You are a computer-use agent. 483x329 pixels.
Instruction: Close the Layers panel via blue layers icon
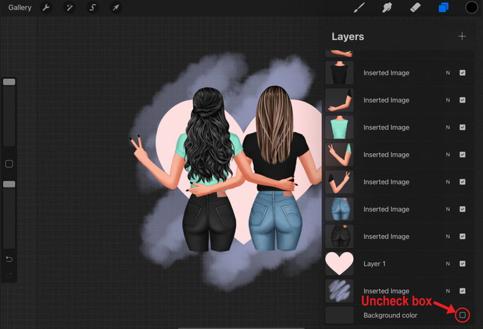click(x=443, y=7)
